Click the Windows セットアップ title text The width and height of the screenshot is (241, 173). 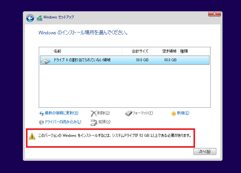(x=58, y=17)
